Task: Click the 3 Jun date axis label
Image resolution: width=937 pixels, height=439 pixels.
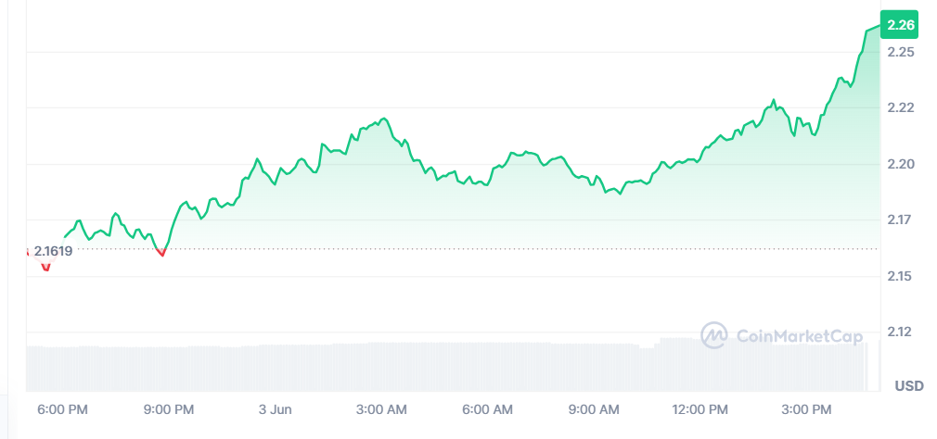Action: click(x=276, y=409)
